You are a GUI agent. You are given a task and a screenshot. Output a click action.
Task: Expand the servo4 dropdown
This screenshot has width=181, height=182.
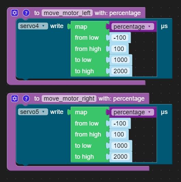point(33,26)
